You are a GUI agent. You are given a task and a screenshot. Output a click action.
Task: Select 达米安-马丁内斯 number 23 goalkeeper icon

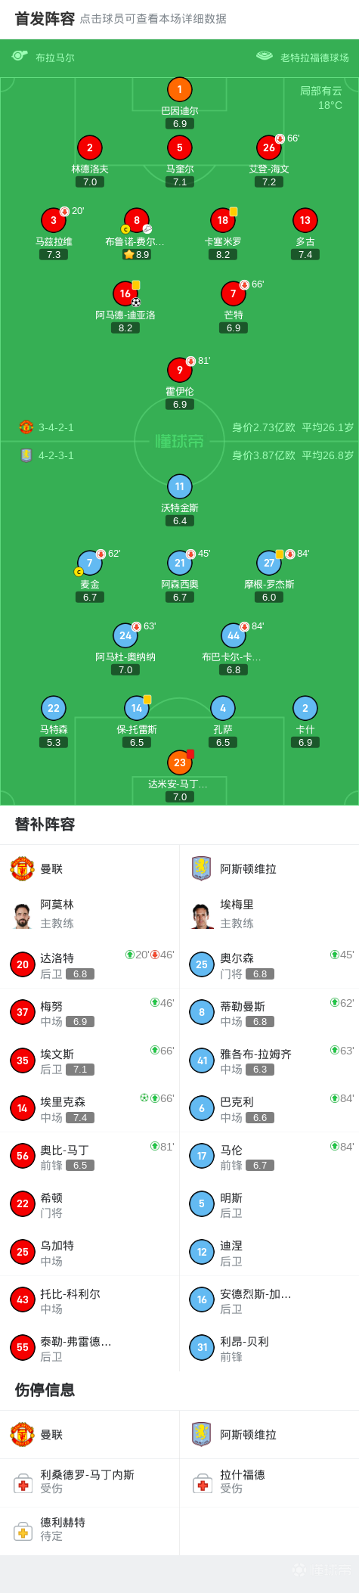point(179,762)
